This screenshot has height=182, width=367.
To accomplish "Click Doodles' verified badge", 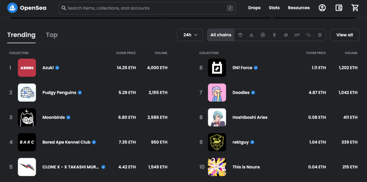I will [253, 93].
